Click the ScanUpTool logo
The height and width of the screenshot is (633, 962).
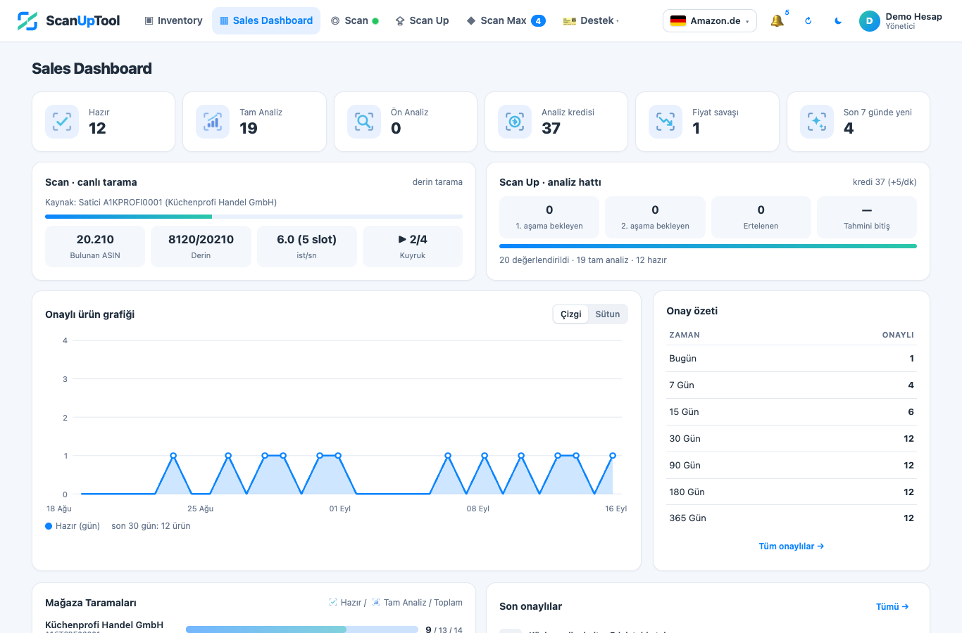coord(68,21)
